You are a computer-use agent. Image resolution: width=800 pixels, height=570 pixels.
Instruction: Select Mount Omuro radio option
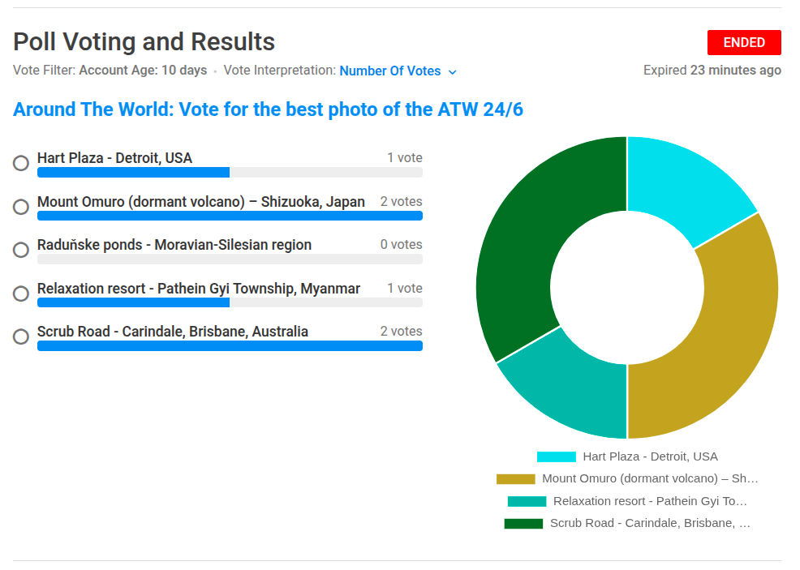[x=21, y=207]
